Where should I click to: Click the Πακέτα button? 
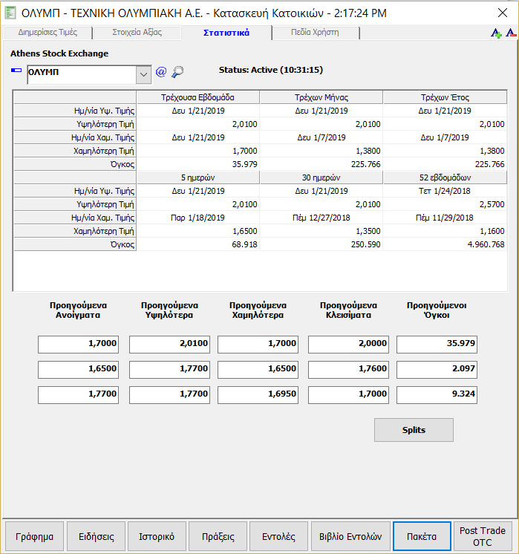pos(422,536)
